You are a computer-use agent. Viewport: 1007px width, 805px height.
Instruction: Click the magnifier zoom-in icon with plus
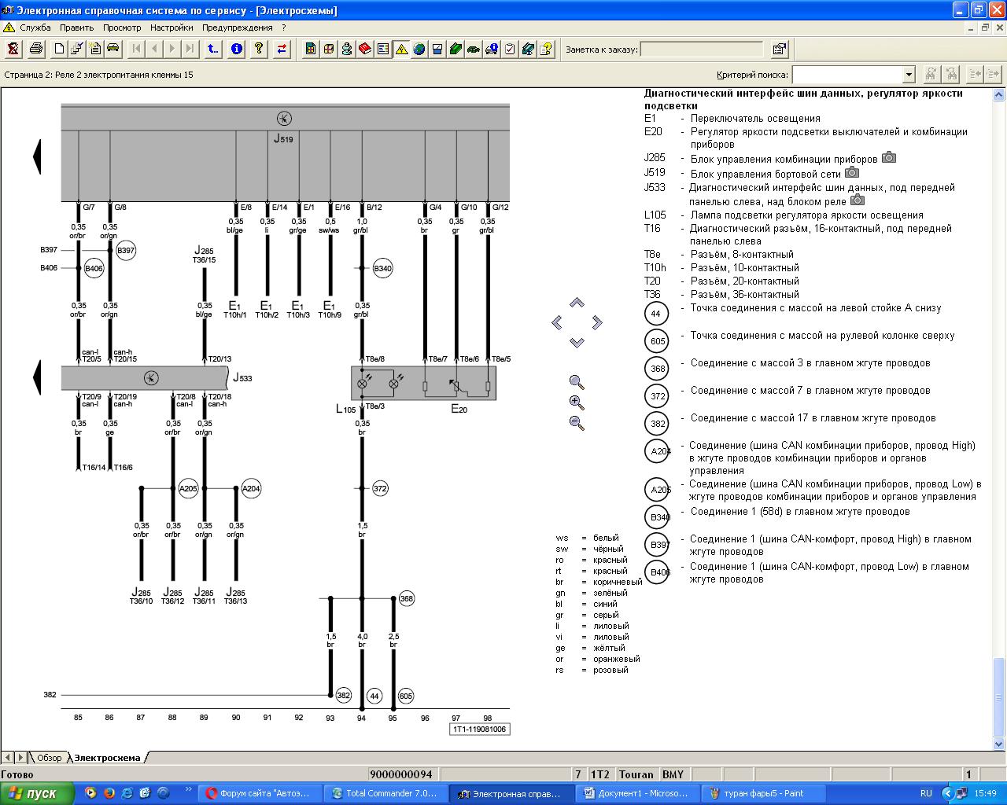[577, 402]
